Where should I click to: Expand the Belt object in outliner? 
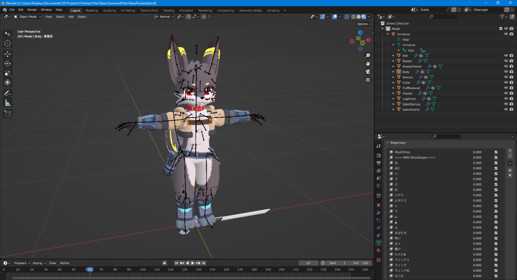393,56
